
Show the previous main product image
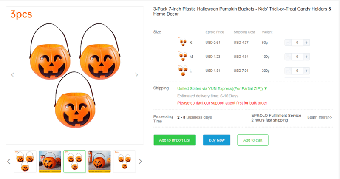point(13,75)
